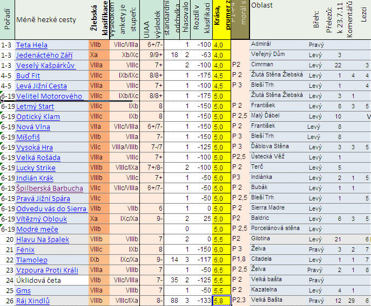Screen dimensions: 371x306
Task: Click the Tlamolep hyperlink
Action: click(32, 260)
